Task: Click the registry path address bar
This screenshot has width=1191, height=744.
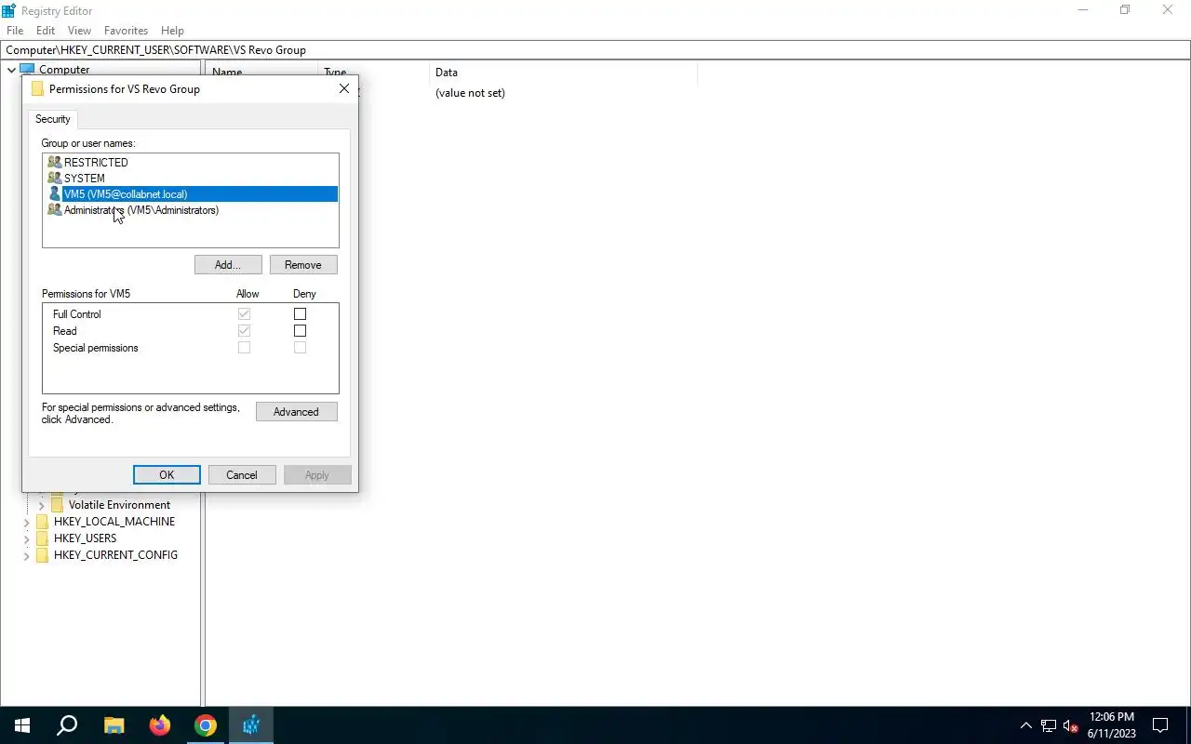Action: tap(595, 50)
